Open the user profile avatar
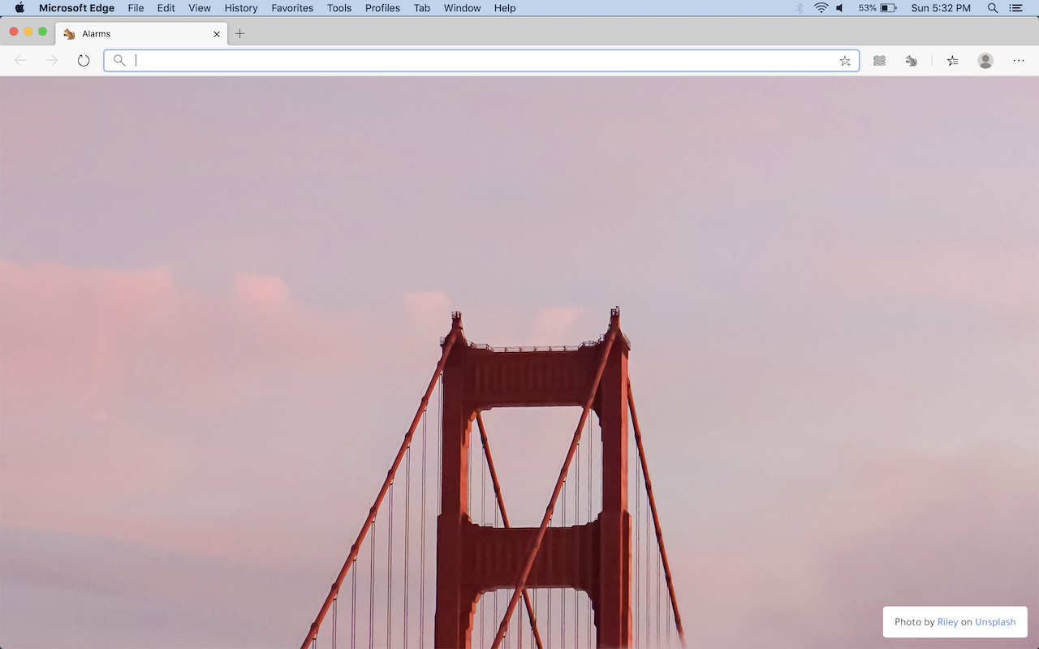 click(x=985, y=61)
